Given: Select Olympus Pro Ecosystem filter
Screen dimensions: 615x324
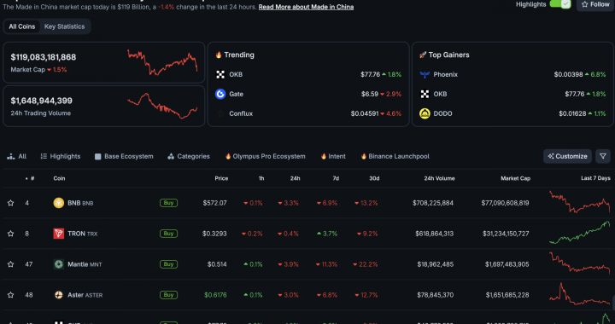Looking at the screenshot, I should click(265, 156).
